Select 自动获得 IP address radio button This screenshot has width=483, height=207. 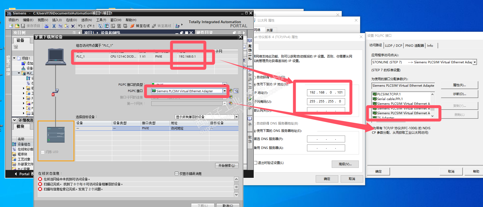click(x=255, y=77)
